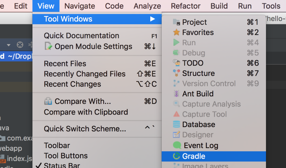Expand the Tool Windows submenu arrow
The width and height of the screenshot is (286, 168).
tap(152, 19)
